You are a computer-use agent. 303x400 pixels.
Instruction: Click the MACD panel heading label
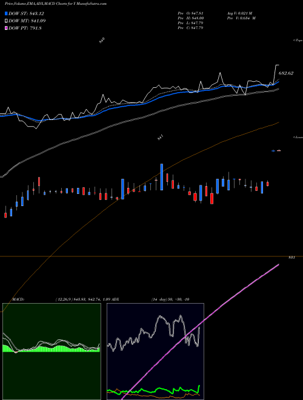click(18, 299)
